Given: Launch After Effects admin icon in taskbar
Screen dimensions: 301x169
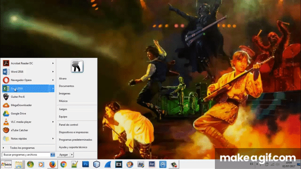Looking at the screenshot, I should pos(141,164).
